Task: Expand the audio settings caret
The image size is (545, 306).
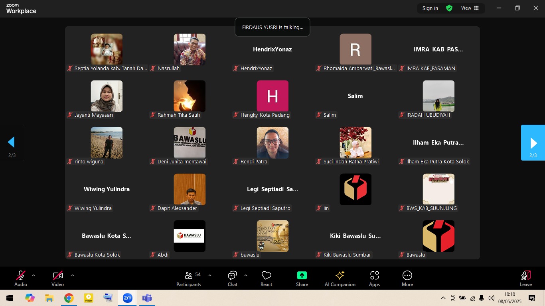Action: point(34,275)
